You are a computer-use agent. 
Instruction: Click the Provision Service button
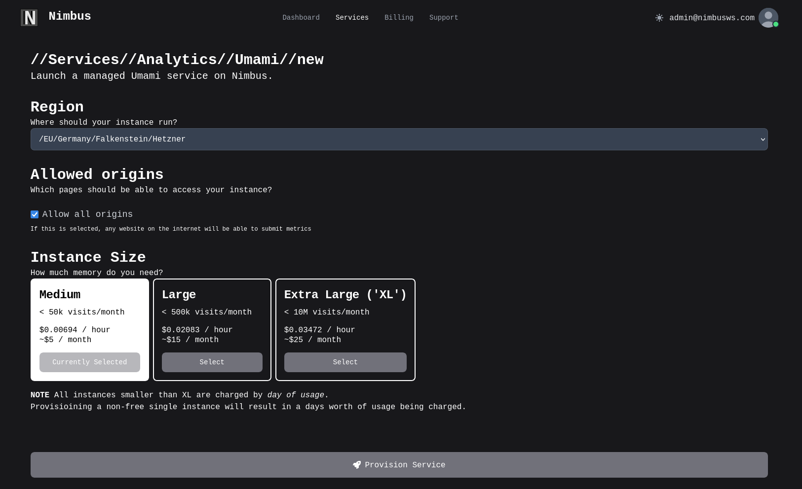point(399,465)
